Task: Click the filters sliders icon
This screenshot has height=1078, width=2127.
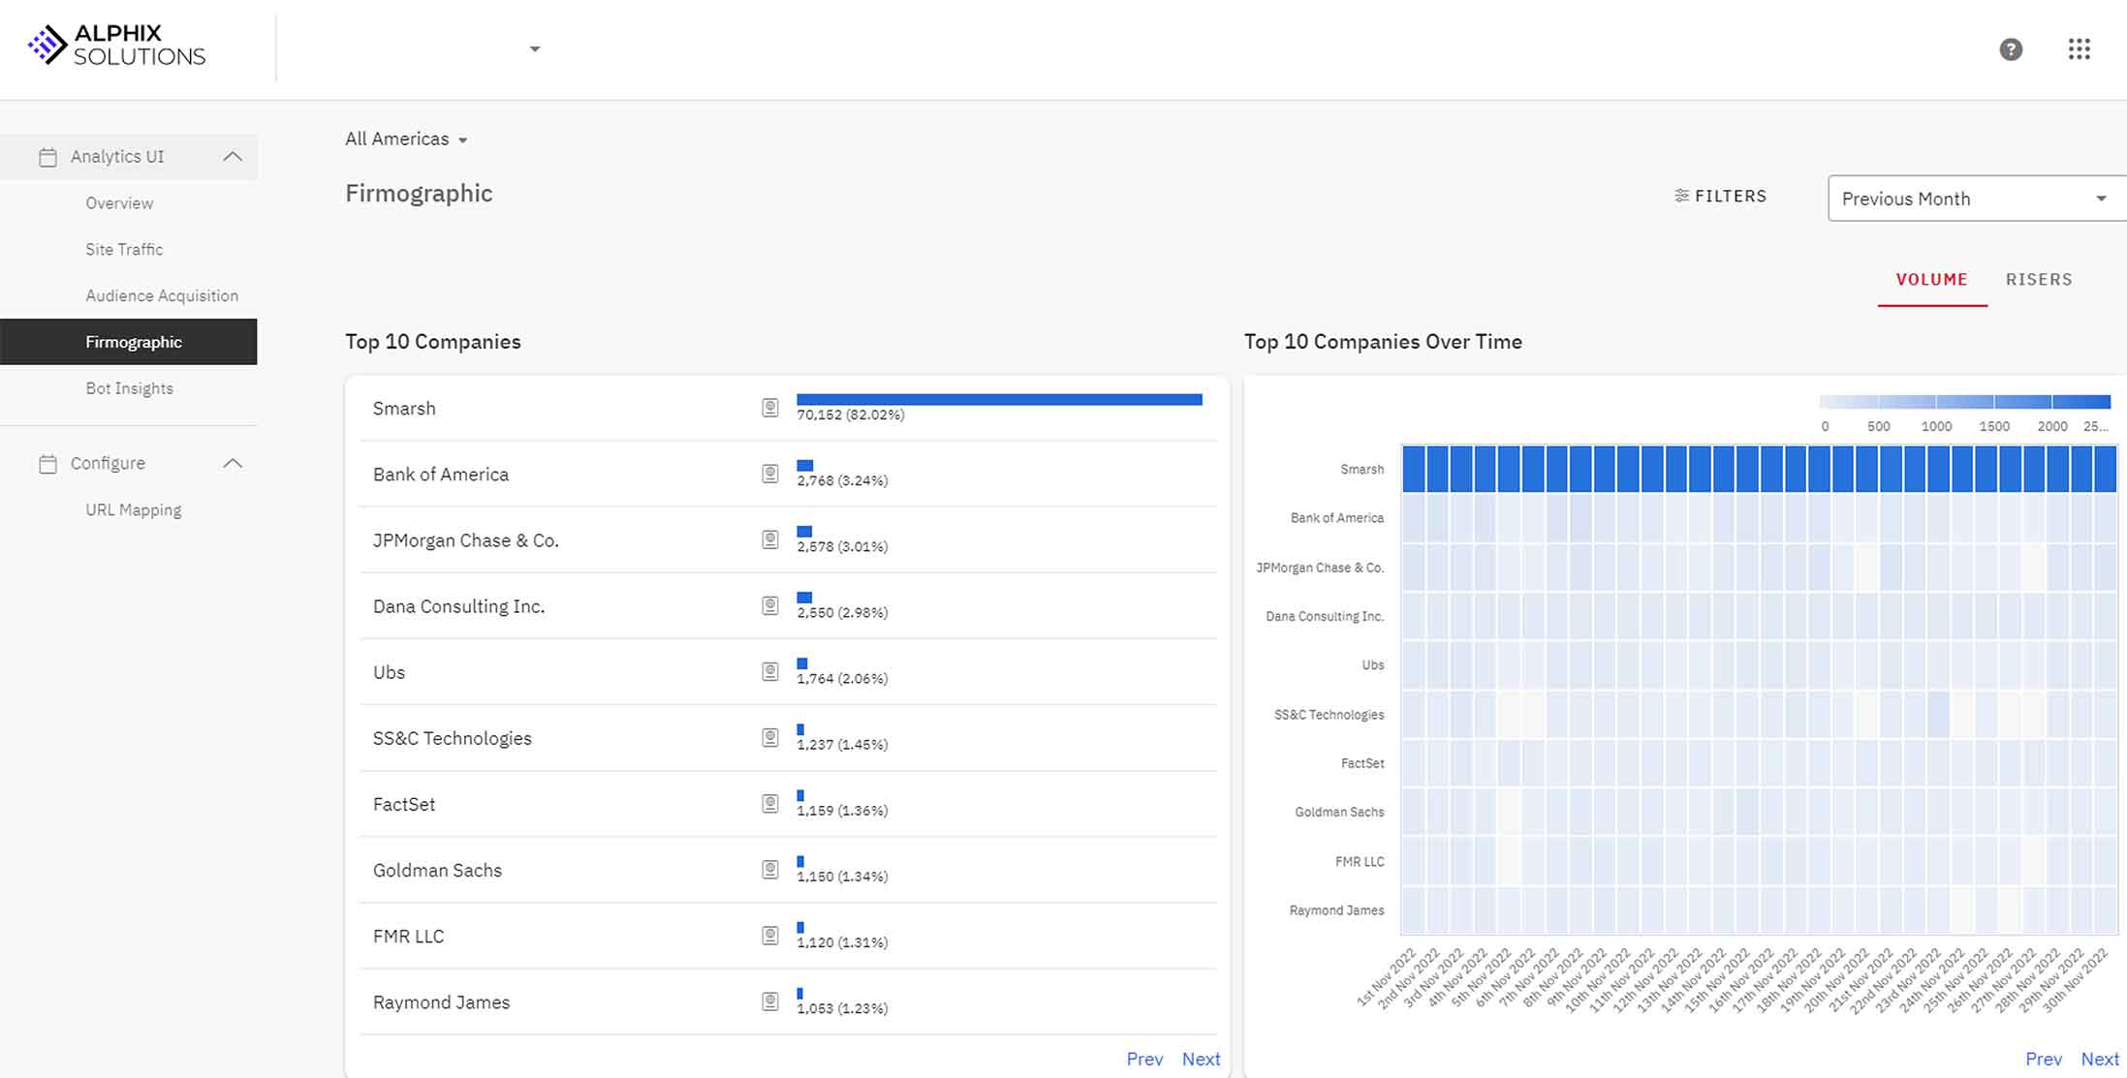Action: [1681, 196]
